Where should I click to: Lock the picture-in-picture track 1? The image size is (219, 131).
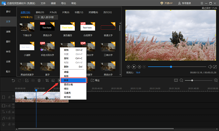click(9, 106)
